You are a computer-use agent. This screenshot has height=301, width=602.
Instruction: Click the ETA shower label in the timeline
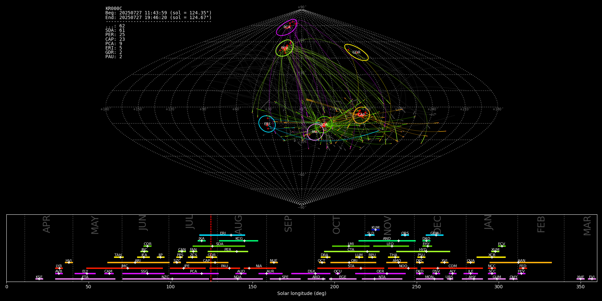click(x=85, y=277)
